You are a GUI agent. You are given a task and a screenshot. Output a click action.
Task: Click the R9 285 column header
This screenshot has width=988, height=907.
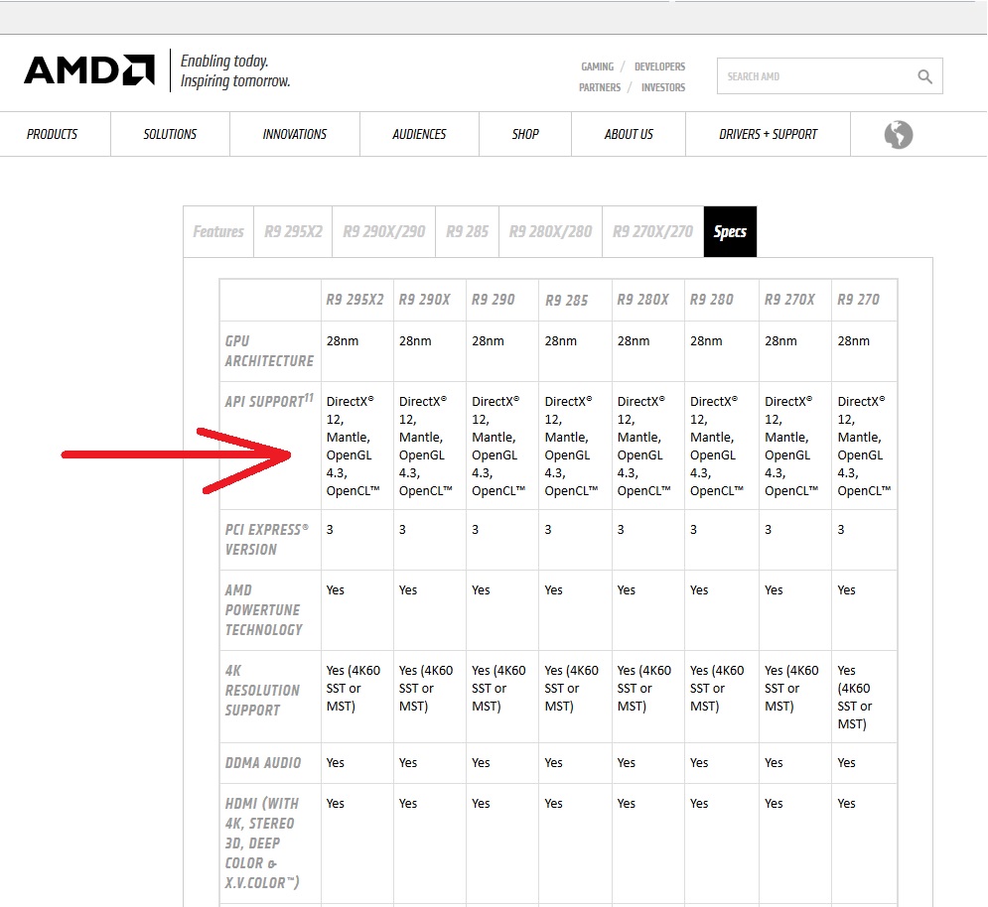566,301
